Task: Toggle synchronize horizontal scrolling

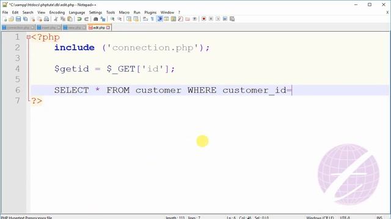Action: pyautogui.click(x=136, y=19)
